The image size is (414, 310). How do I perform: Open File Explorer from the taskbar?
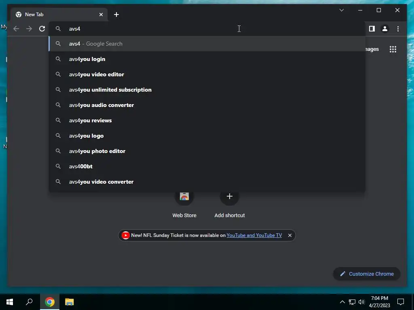[70, 302]
